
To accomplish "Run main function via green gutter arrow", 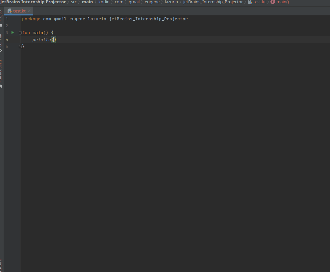I will (13, 32).
